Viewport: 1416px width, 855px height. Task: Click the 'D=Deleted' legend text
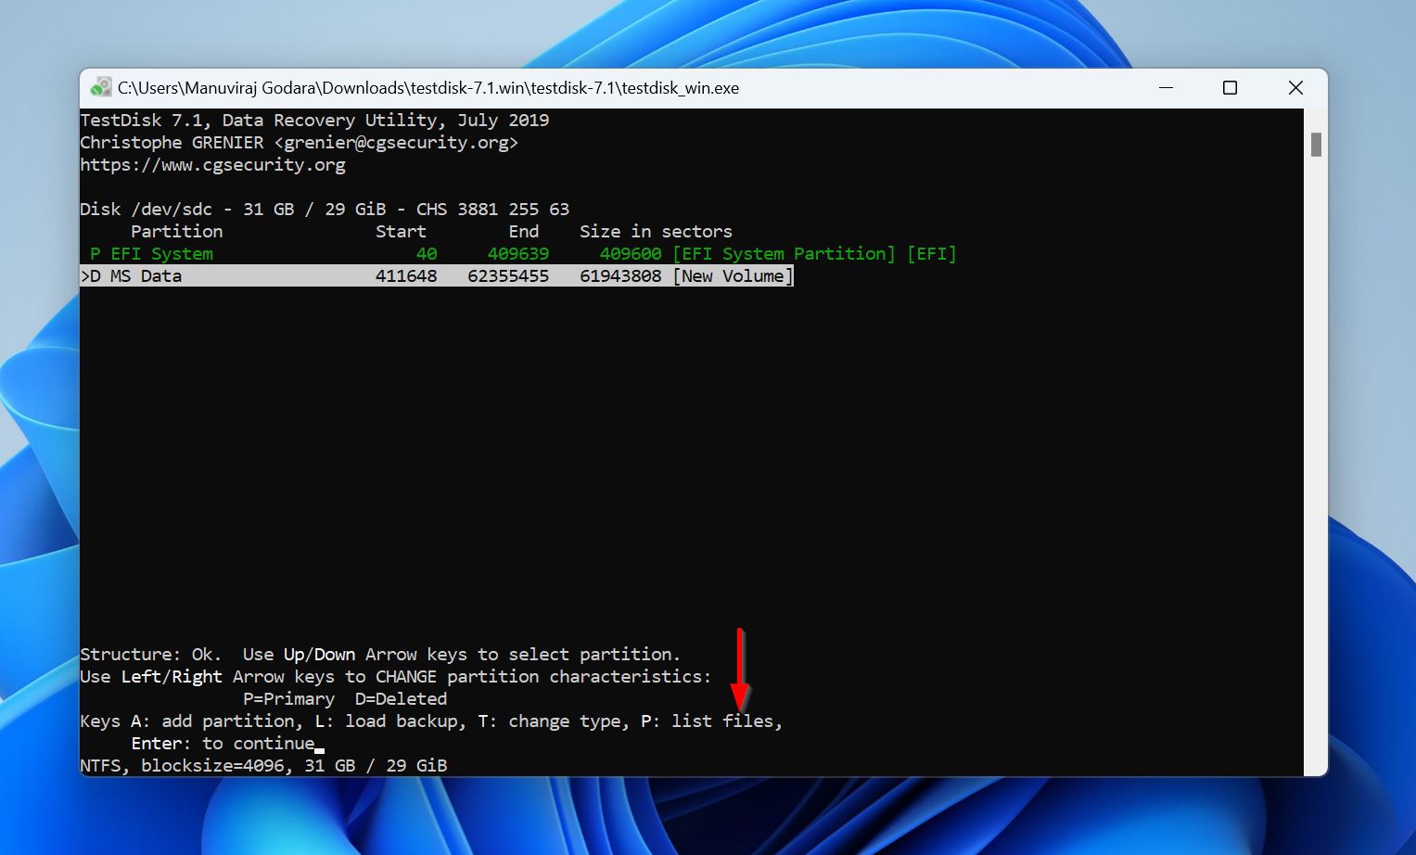401,699
